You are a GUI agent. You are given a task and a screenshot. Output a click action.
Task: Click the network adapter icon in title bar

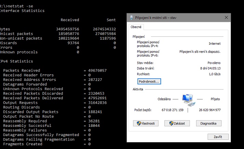point(131,18)
